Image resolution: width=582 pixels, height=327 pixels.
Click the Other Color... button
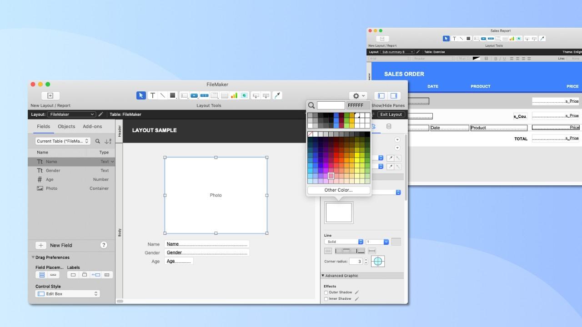[x=339, y=190]
